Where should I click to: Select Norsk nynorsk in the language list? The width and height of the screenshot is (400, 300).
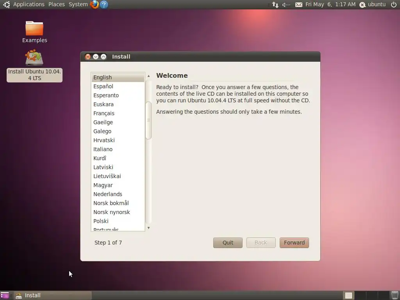pyautogui.click(x=118, y=212)
